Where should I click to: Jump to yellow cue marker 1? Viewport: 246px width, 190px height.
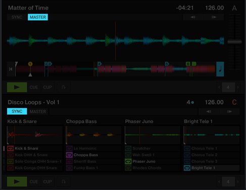30,64
